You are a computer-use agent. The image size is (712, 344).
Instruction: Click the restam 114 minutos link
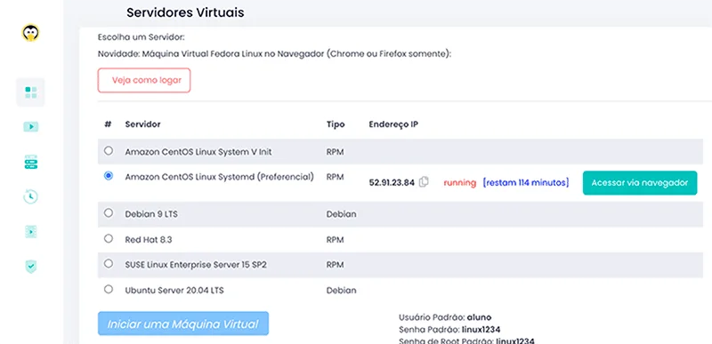coord(526,182)
